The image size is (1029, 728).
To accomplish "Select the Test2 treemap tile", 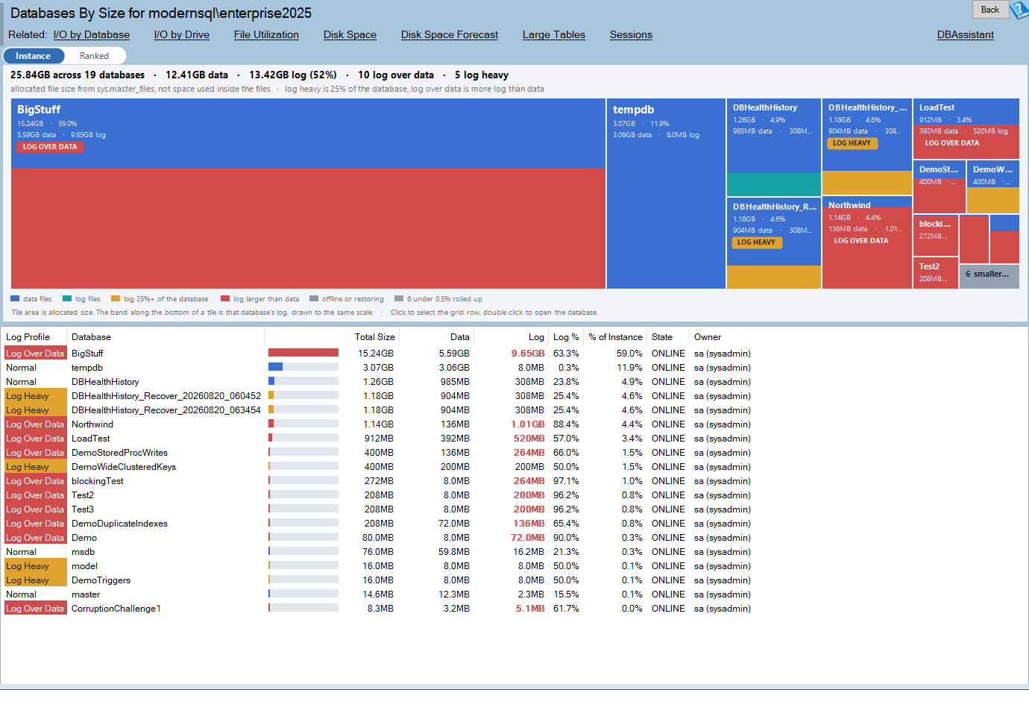I will click(936, 272).
